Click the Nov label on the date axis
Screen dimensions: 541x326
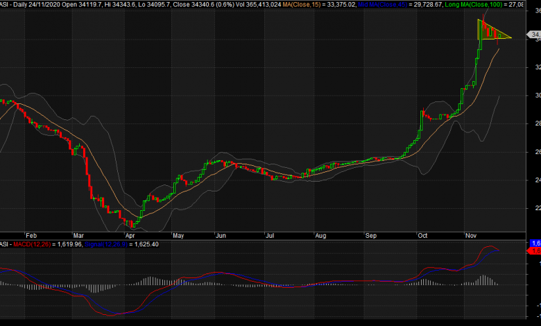[468, 236]
